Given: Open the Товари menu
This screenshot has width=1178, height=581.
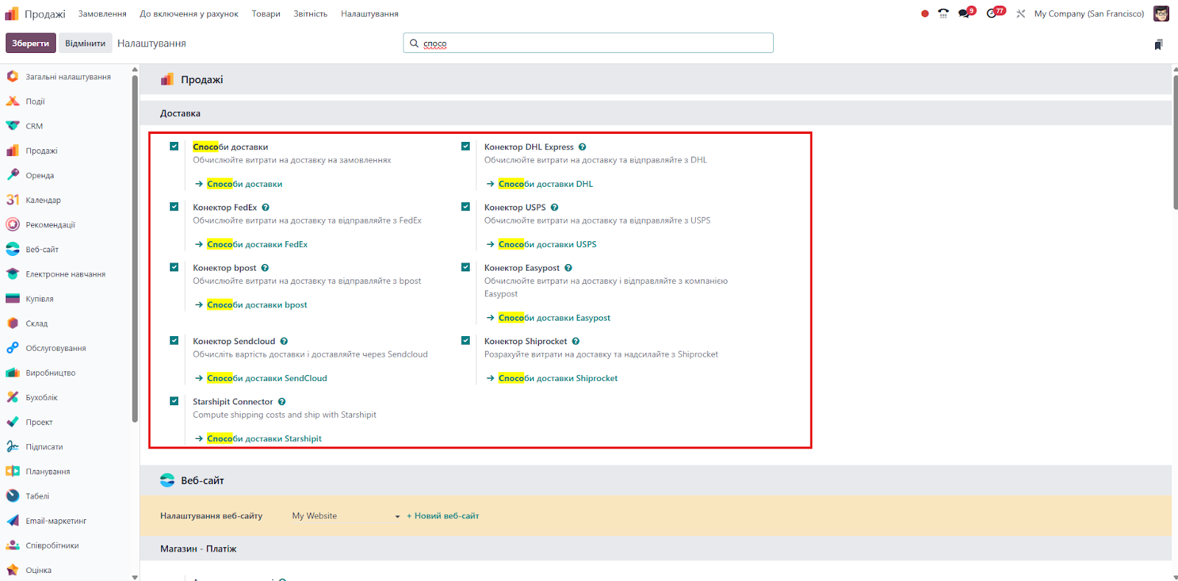Looking at the screenshot, I should 266,14.
